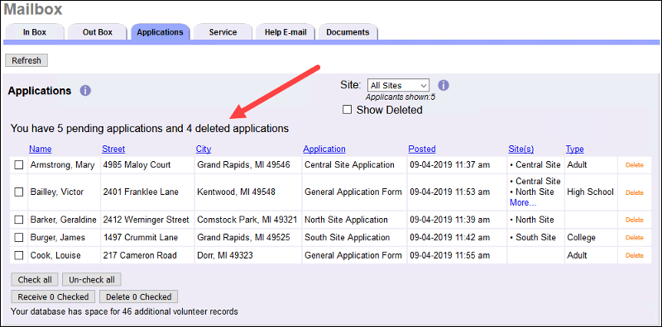This screenshot has height=327, width=662.
Task: Click the database space for 46 records note
Action: pyautogui.click(x=124, y=312)
